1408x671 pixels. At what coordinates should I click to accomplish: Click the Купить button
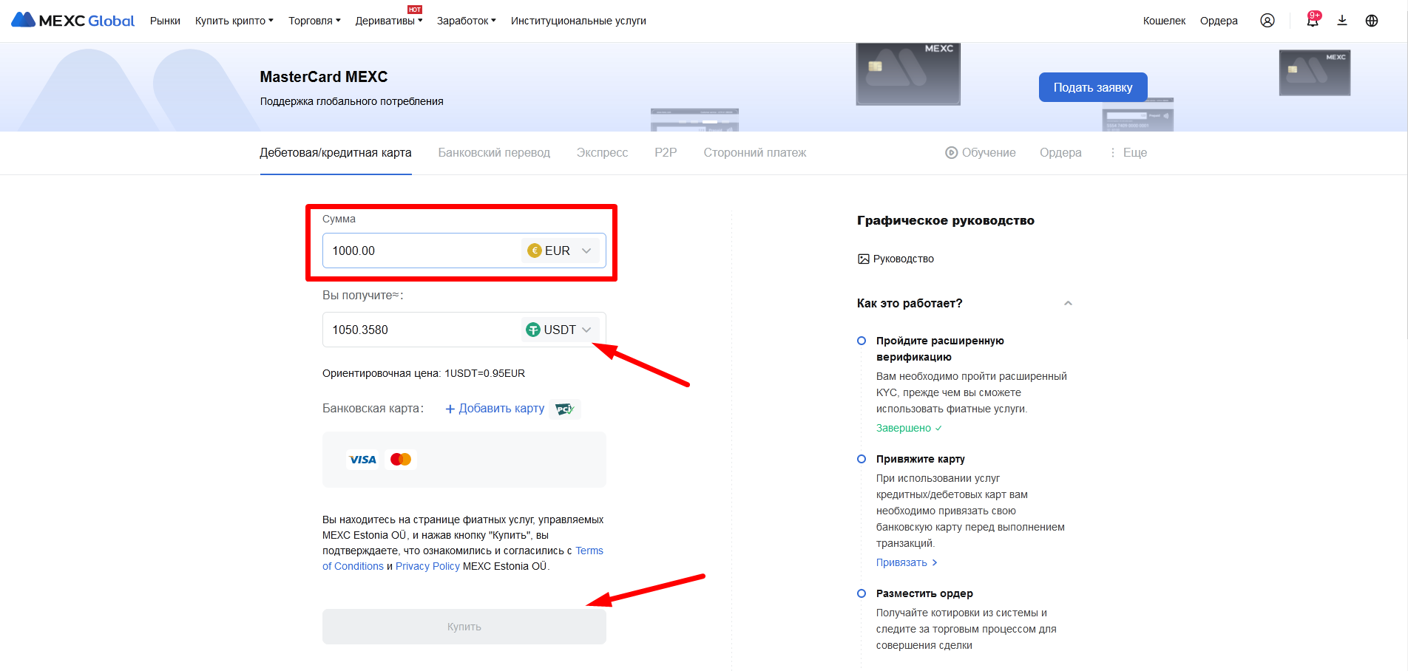464,627
